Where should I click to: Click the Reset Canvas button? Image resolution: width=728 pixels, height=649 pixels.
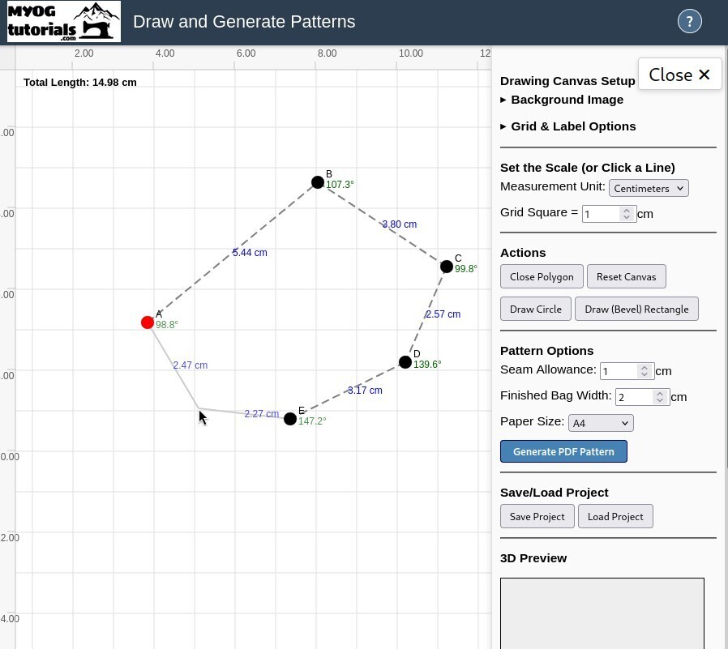tap(626, 276)
